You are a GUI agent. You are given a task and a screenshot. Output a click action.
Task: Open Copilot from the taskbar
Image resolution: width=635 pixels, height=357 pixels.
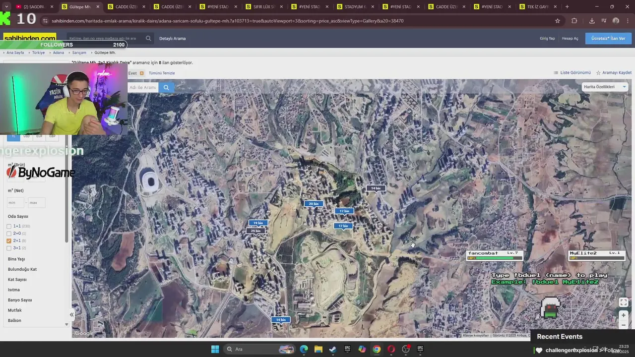[362, 349]
